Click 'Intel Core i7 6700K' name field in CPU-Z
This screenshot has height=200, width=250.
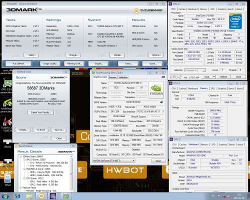pos(204,15)
